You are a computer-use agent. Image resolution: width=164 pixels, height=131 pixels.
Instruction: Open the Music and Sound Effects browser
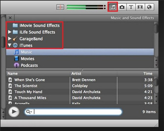113,7
